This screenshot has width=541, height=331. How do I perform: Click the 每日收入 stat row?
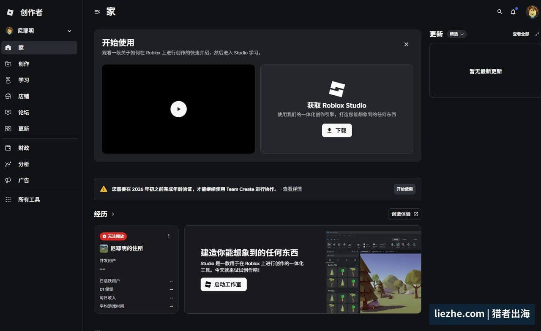(x=136, y=298)
